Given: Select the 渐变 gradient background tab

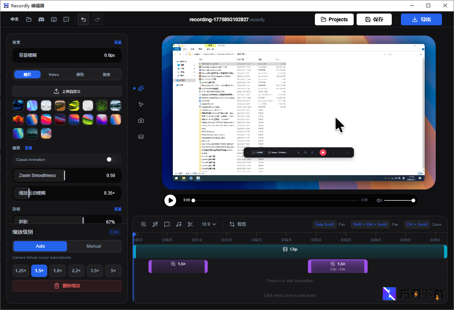Looking at the screenshot, I should pos(107,74).
